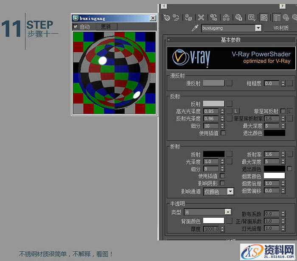Toggle the L lock beside 高光光泽度
The image size is (297, 261).
click(236, 111)
